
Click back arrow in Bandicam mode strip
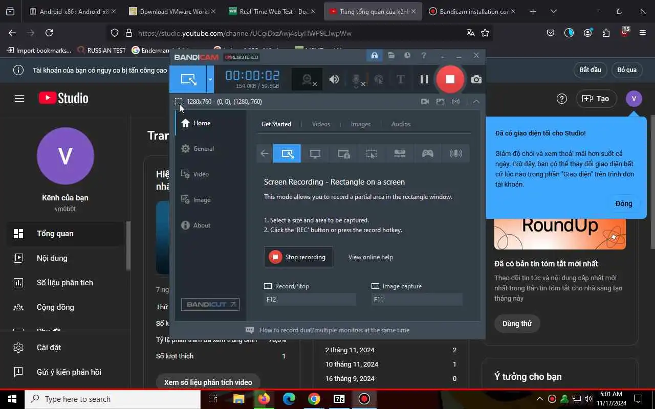point(265,153)
